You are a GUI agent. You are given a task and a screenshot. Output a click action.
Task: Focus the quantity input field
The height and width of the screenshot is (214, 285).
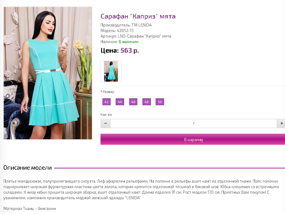pos(193,123)
